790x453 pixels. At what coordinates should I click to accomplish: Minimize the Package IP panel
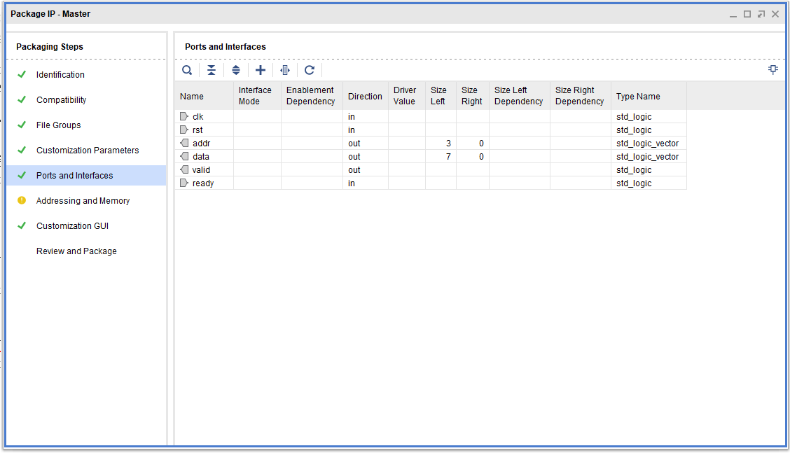(x=733, y=15)
